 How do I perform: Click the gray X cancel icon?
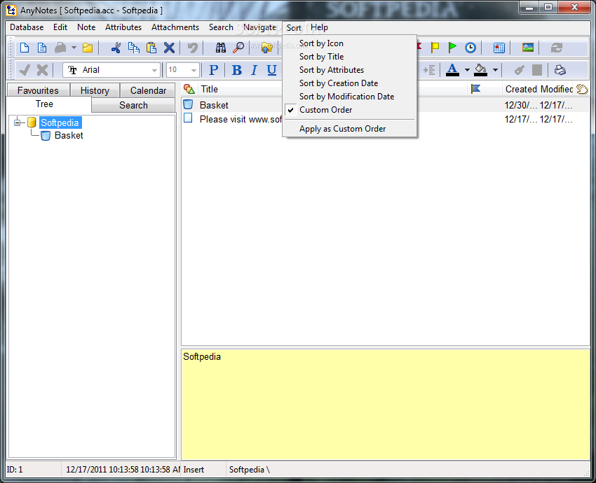[x=42, y=70]
